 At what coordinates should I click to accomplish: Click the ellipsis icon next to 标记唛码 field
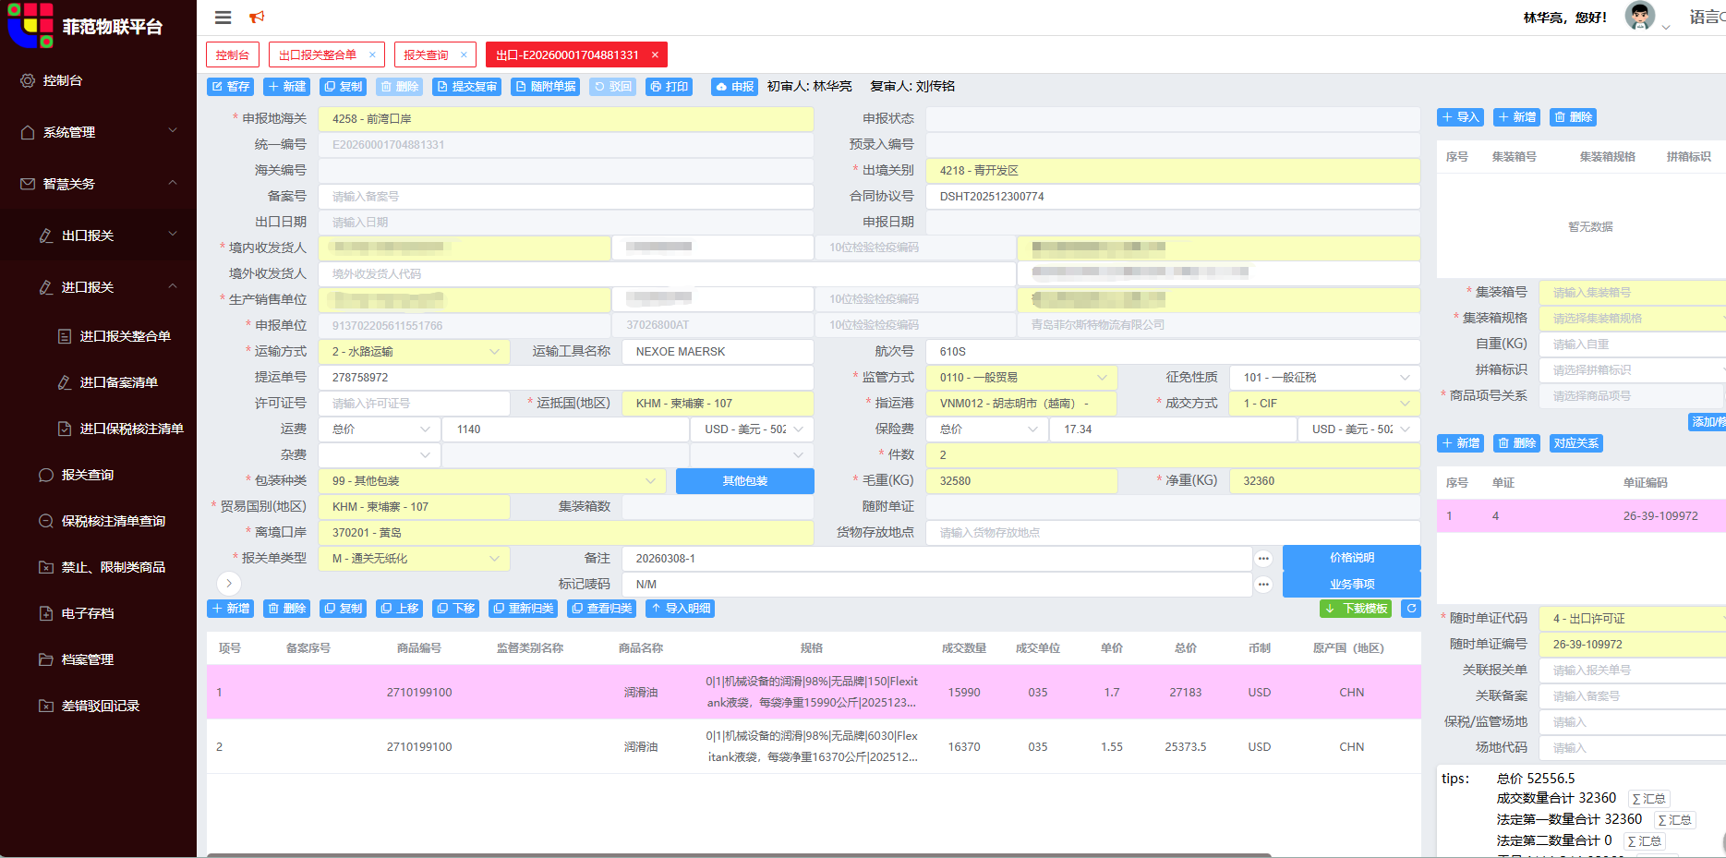[1263, 585]
